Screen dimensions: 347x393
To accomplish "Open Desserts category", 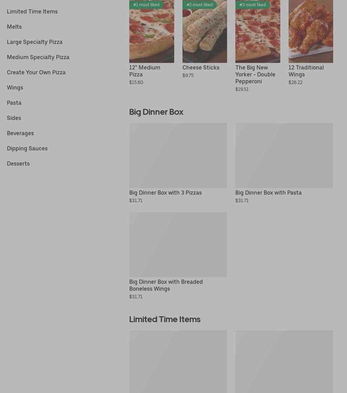I will point(18,164).
